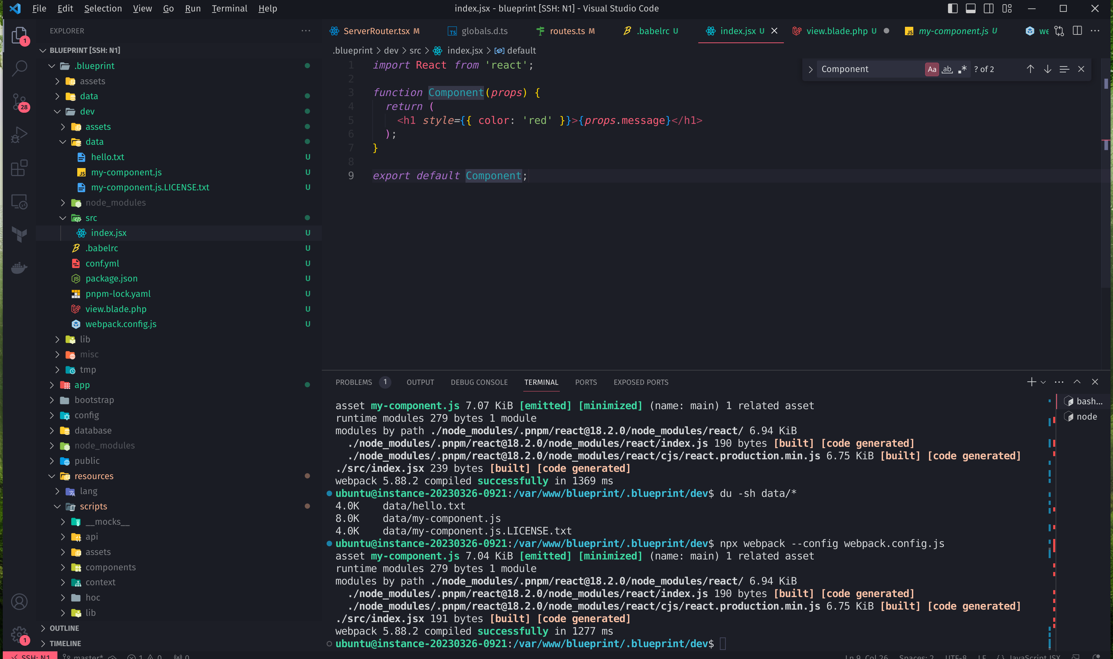Switch to EXPOSED PORTS panel tab

tap(641, 382)
